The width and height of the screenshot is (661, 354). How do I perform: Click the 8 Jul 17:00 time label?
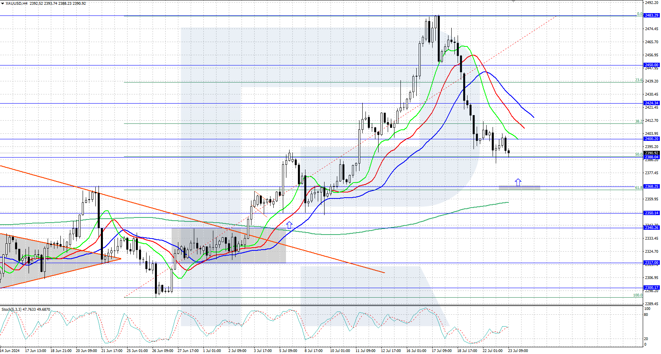pyautogui.click(x=314, y=351)
